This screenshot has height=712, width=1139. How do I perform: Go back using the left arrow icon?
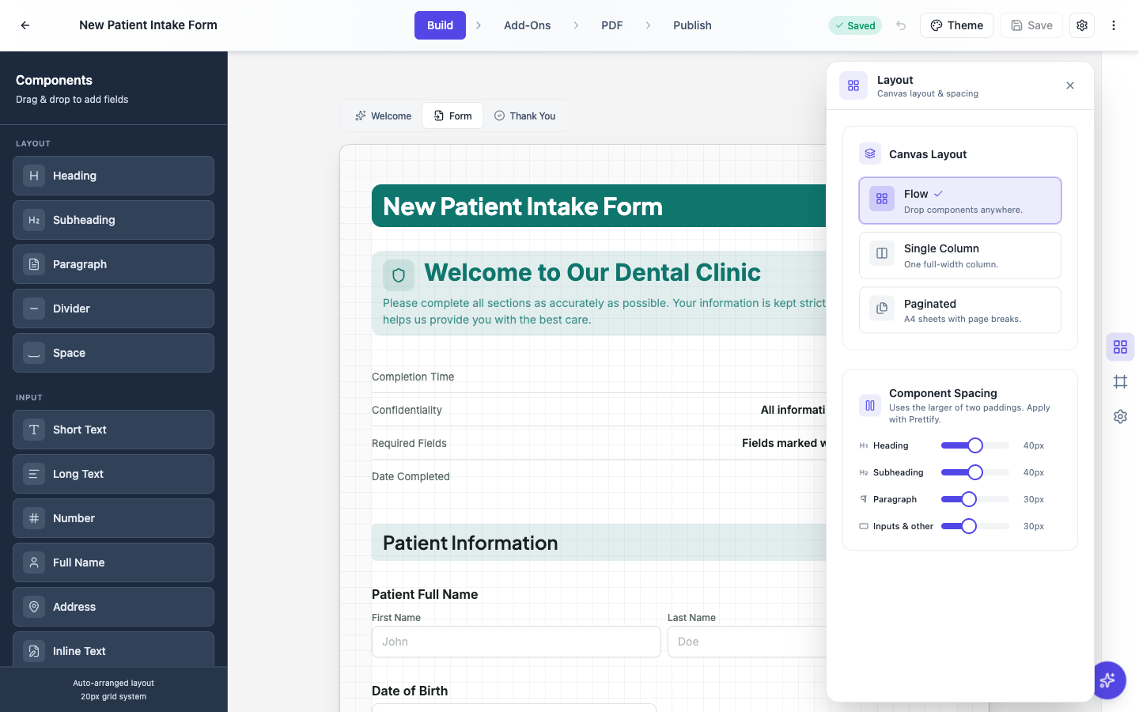pos(25,25)
